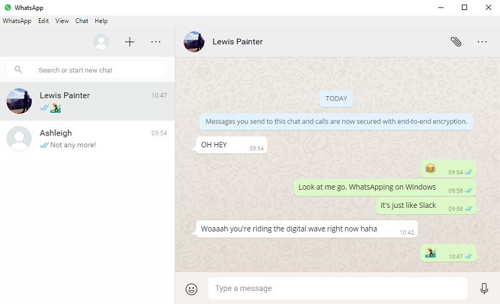500x304 pixels.
Task: Open the paperclip attach icon
Action: pos(456,42)
